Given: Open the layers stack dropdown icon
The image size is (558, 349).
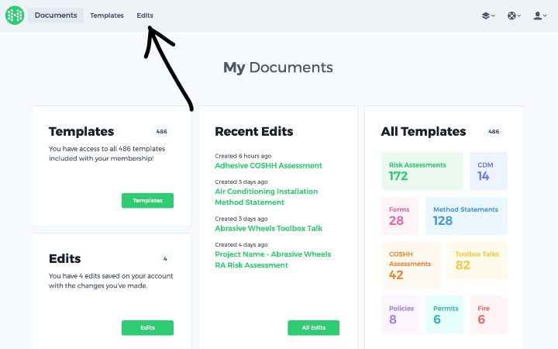Looking at the screenshot, I should coord(488,16).
